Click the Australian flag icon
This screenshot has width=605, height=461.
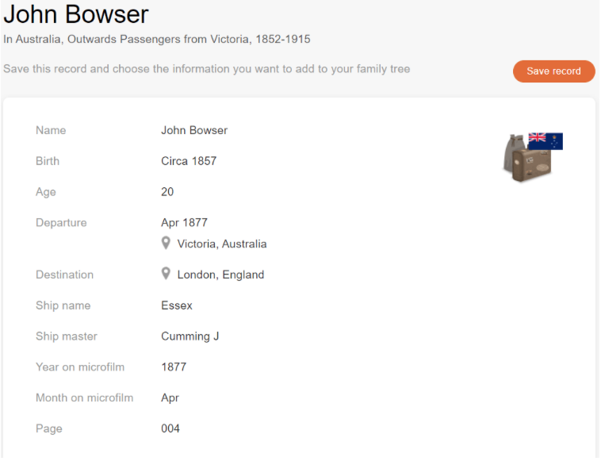point(546,141)
